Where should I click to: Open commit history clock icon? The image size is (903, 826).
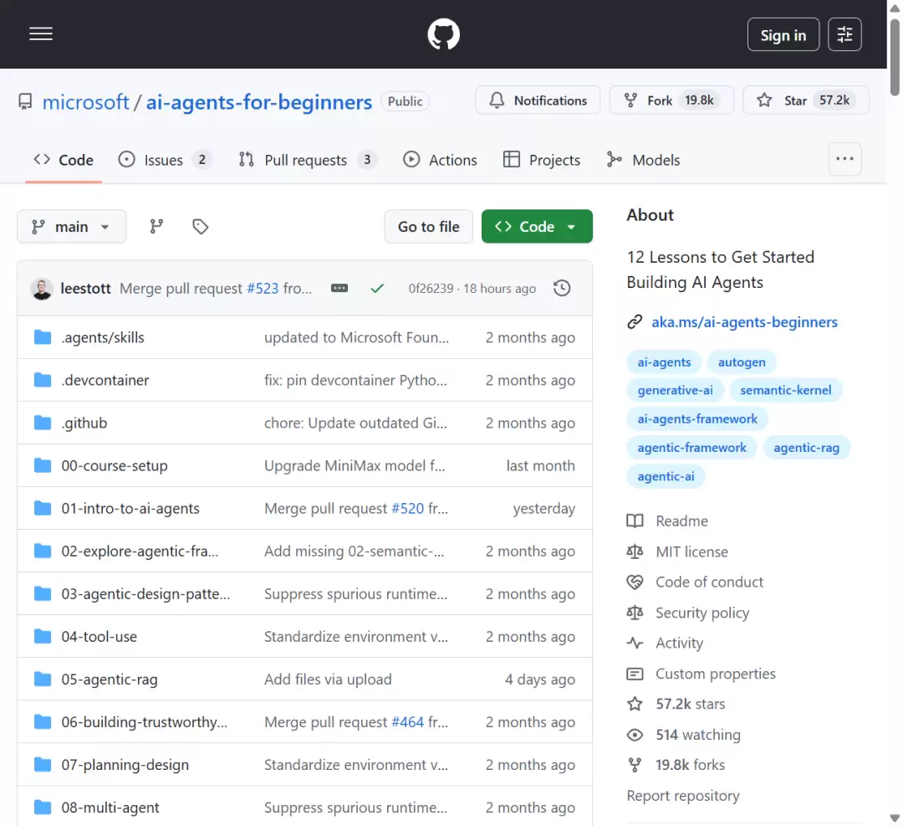562,288
